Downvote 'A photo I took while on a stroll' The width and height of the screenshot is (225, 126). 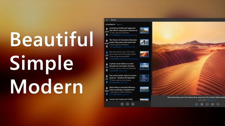tap(107, 70)
